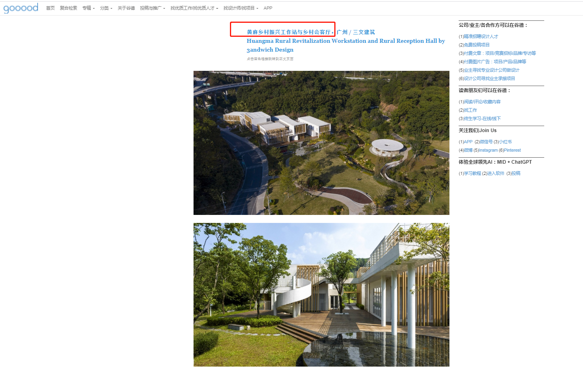This screenshot has height=375, width=583.
Task: Open the aerial view project photo
Action: point(321,143)
